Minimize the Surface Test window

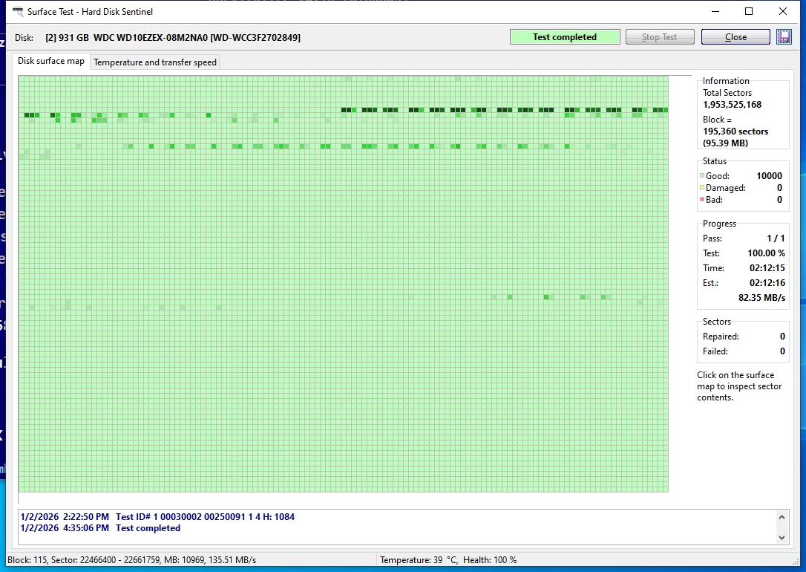[715, 12]
